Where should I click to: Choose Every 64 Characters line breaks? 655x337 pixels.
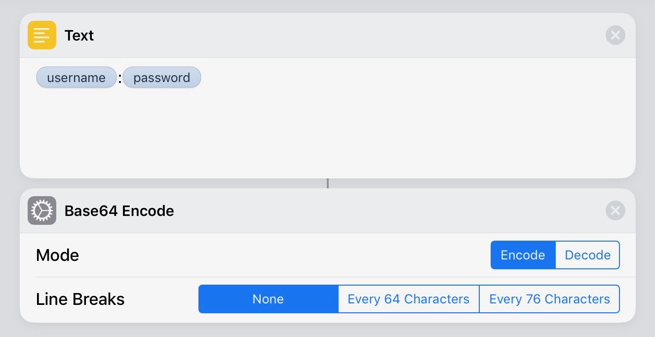[x=408, y=299]
